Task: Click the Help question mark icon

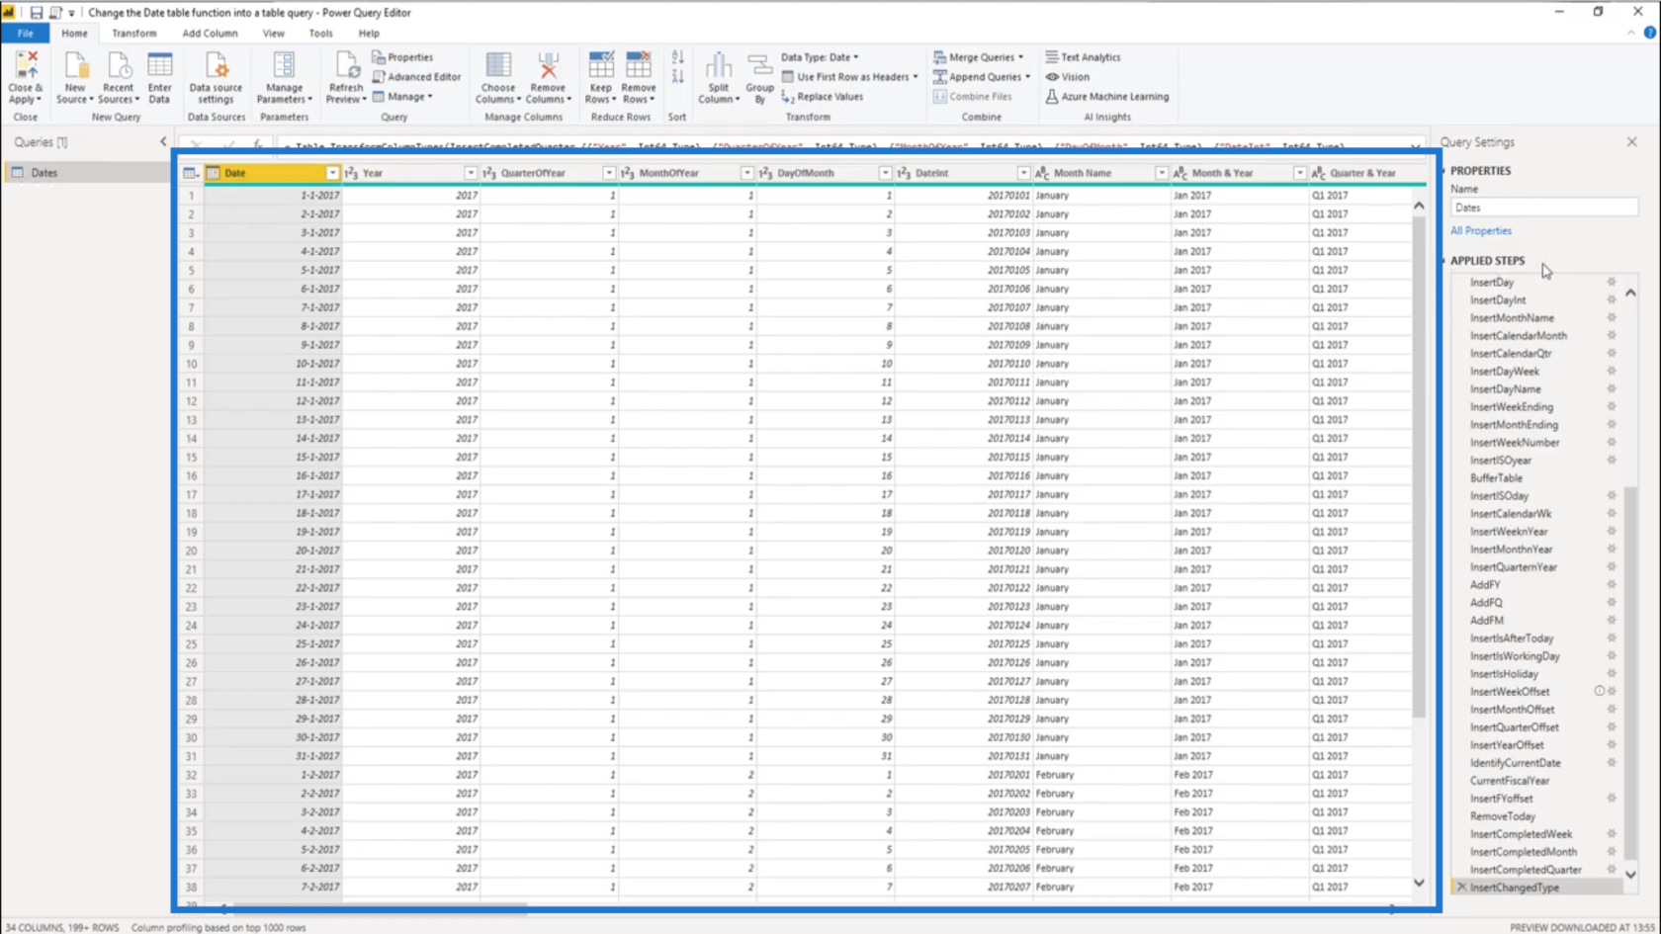Action: coord(1649,33)
